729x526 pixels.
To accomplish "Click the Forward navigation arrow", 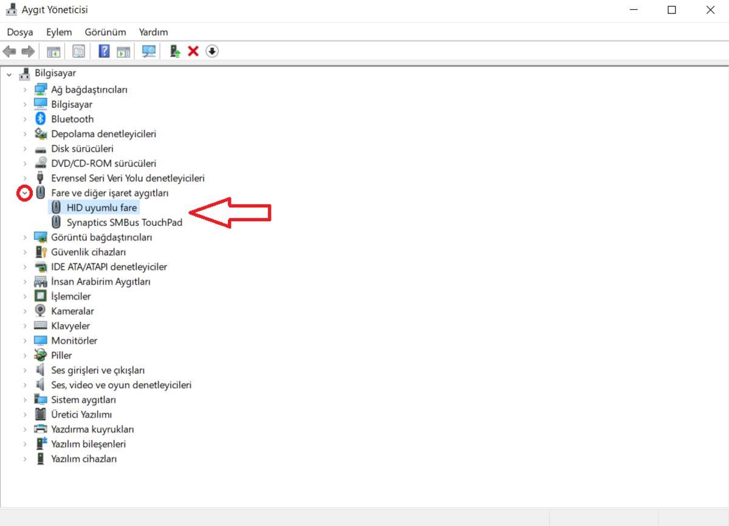I will point(27,51).
